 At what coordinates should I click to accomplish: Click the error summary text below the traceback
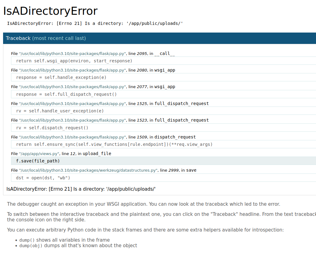[81, 189]
